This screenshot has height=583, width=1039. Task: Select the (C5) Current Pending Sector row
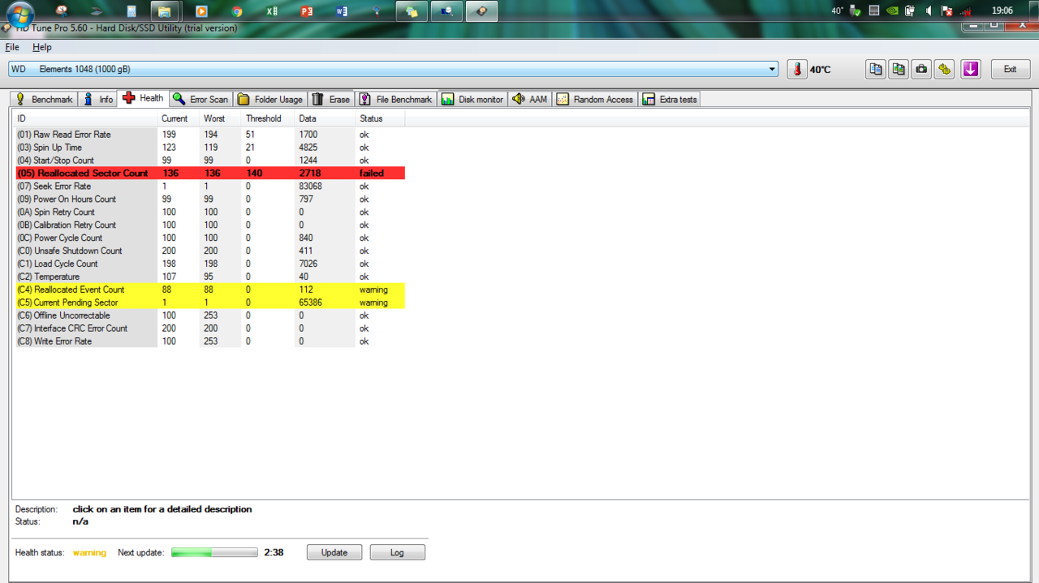click(209, 302)
